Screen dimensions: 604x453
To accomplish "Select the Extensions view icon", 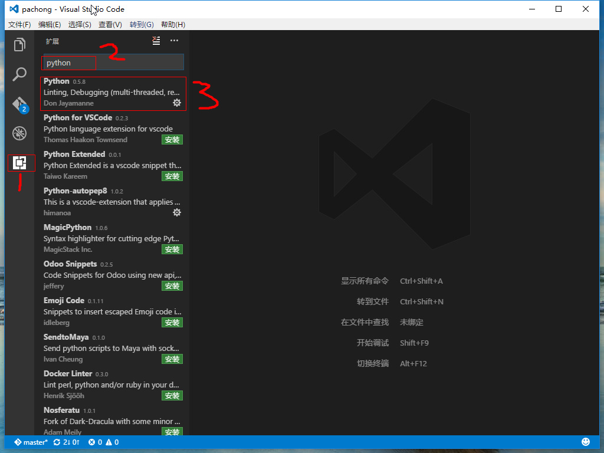I will [x=20, y=163].
